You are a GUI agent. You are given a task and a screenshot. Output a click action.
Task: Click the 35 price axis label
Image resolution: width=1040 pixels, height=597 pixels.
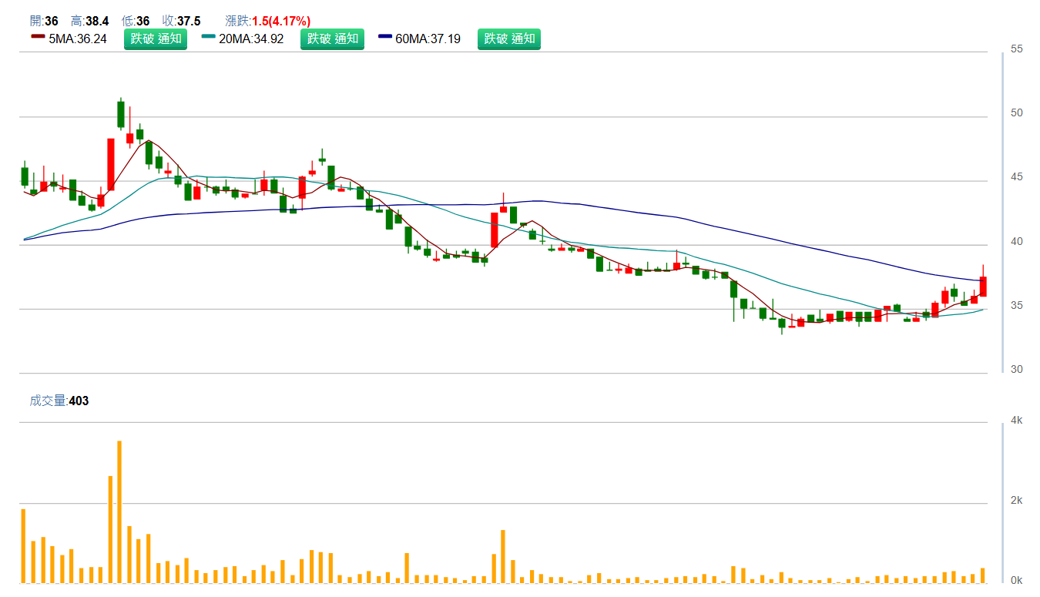click(1017, 305)
